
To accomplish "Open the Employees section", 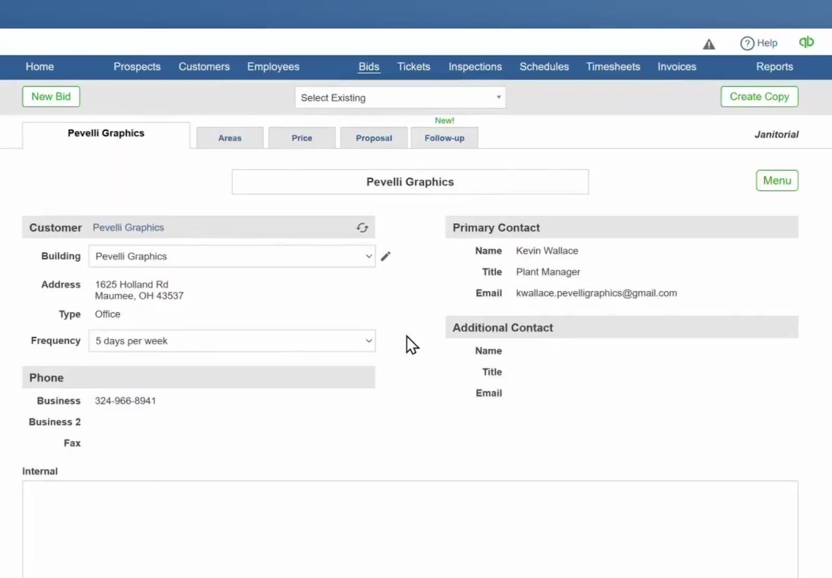I will 274,67.
